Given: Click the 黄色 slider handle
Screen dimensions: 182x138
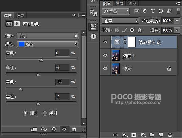Looking at the screenshot, I should 21,89.
